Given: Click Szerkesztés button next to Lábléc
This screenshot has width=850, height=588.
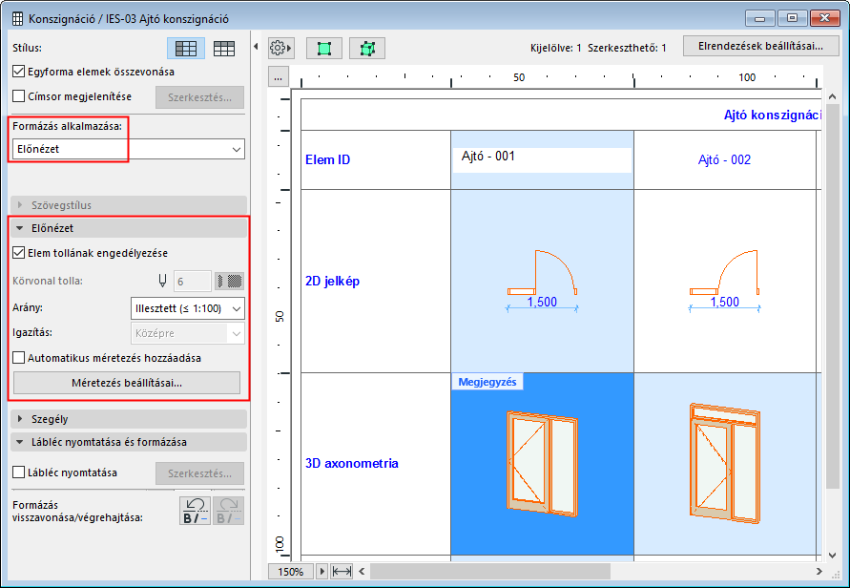Looking at the screenshot, I should (x=199, y=473).
